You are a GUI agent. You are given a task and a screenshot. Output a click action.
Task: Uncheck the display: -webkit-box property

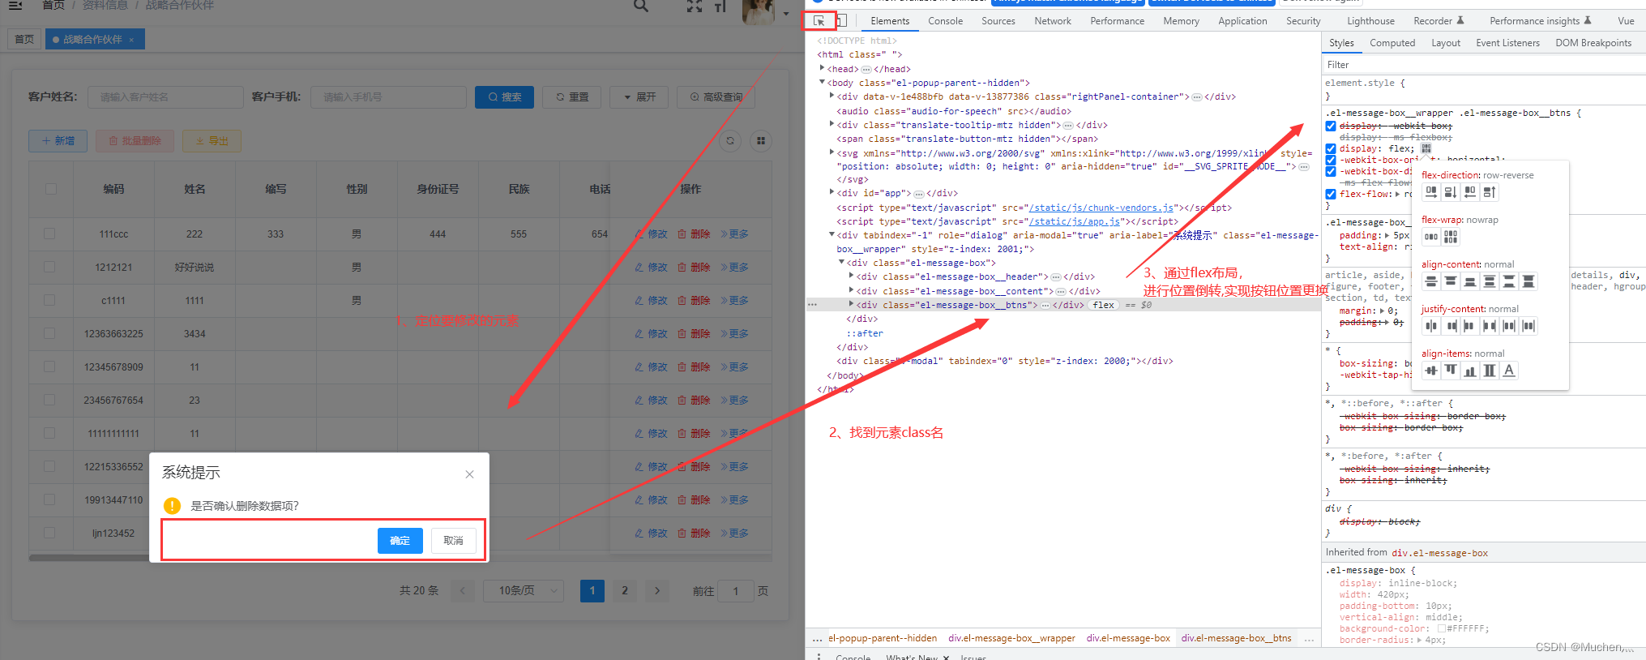1331,126
